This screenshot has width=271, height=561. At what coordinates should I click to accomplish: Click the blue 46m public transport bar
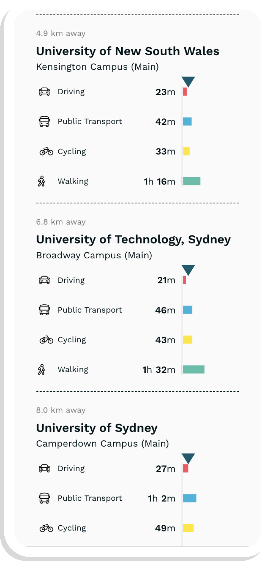188,310
